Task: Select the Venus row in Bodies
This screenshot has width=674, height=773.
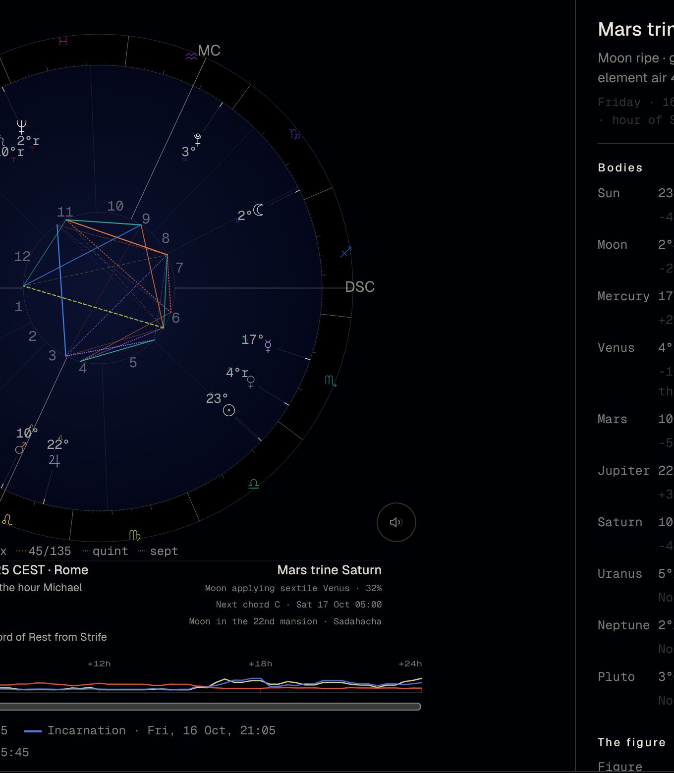Action: click(x=636, y=369)
